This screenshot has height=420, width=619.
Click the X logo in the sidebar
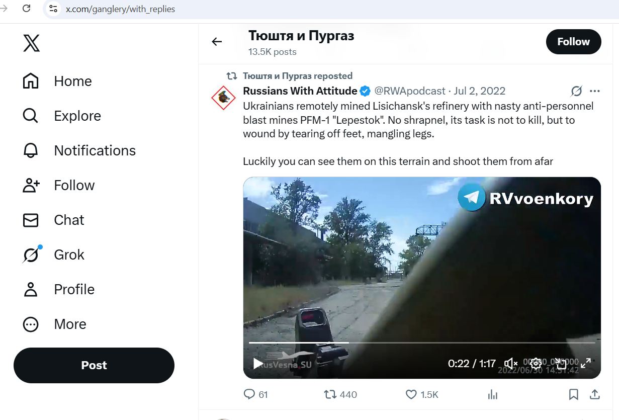click(31, 43)
